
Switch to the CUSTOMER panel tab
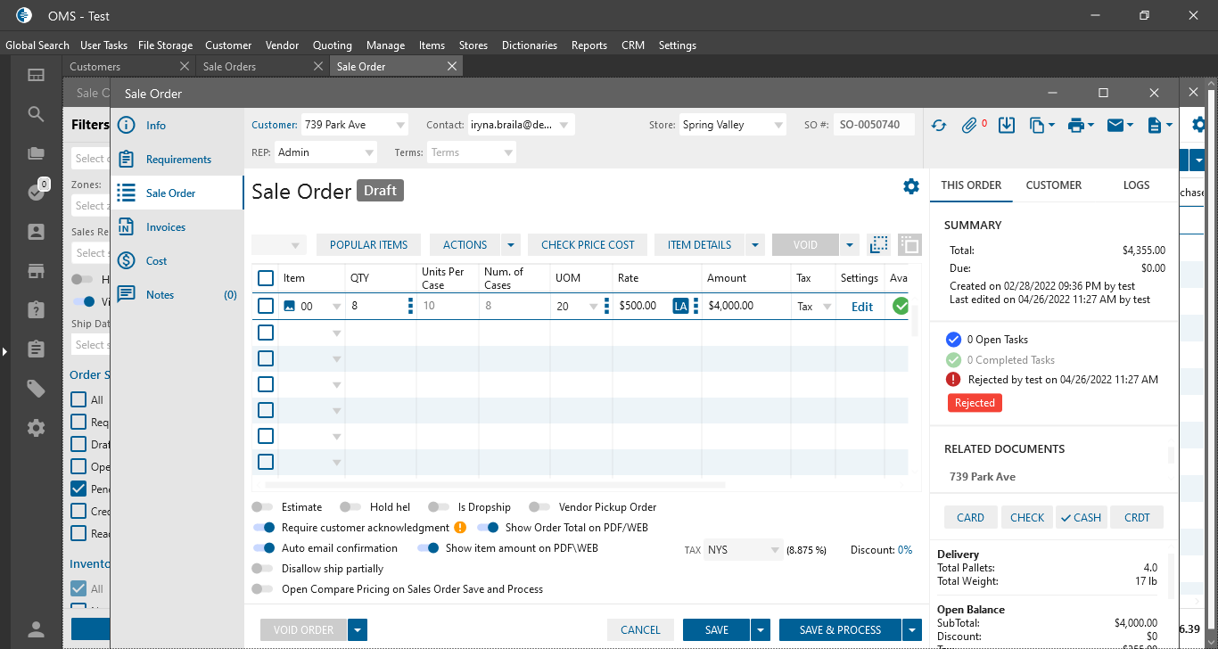click(1054, 185)
